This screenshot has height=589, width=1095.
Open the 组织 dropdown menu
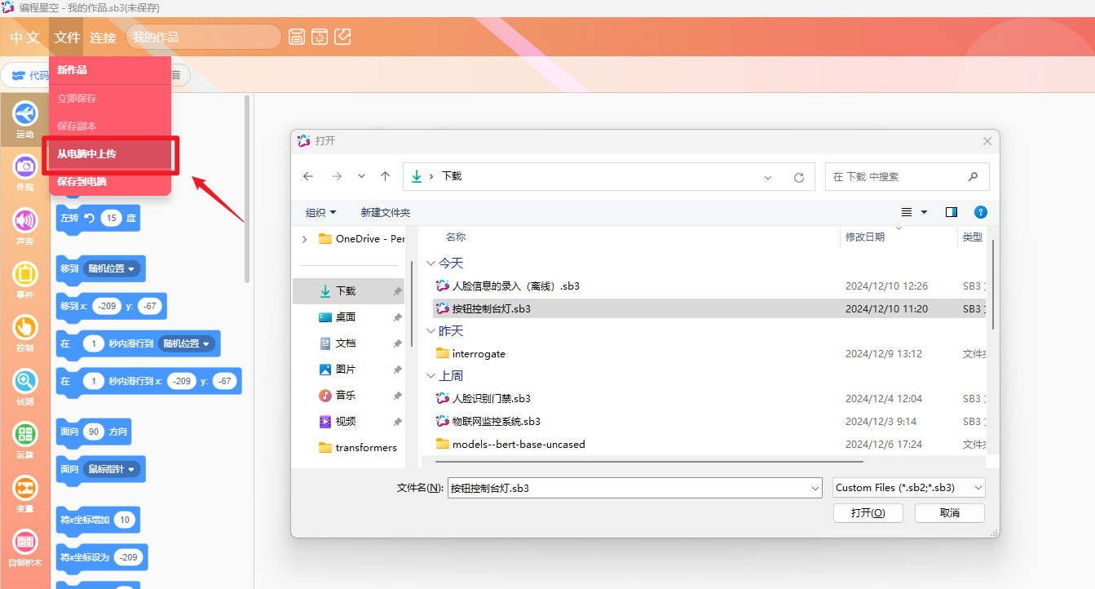pyautogui.click(x=320, y=212)
